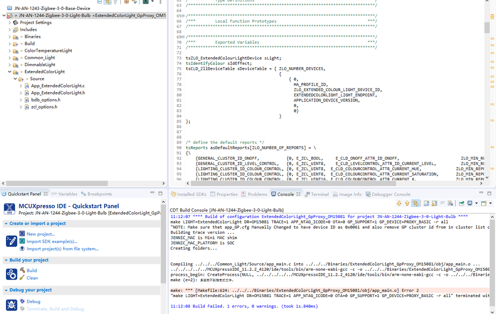The height and width of the screenshot is (314, 496).
Task: Click the filter icon in Project Explorer toolbar
Action: coord(115,2)
